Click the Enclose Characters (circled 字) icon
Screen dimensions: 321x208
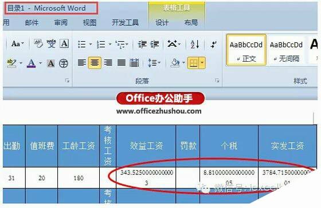(64, 63)
